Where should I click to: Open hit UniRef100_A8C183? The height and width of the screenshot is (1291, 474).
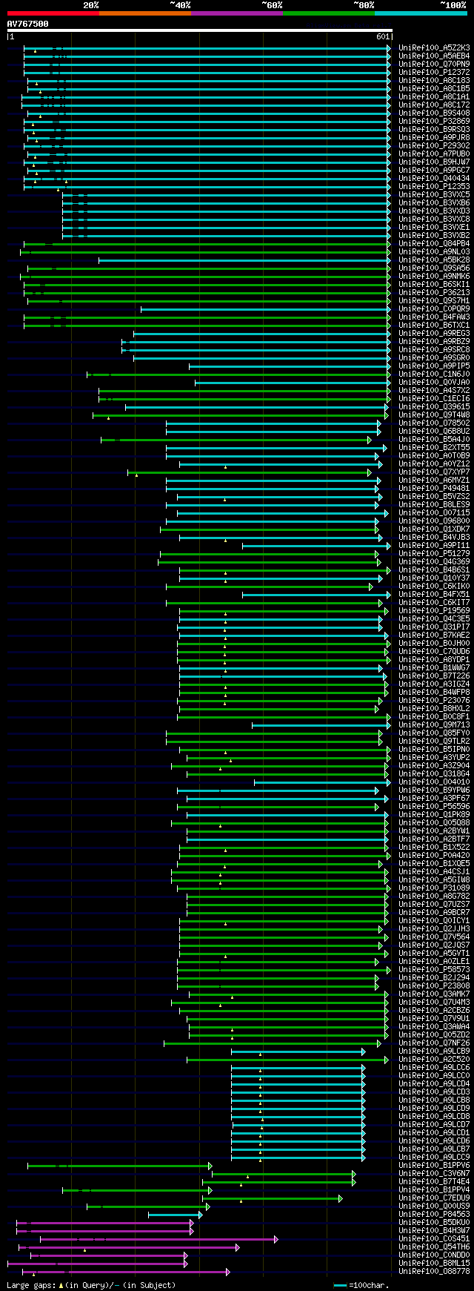(x=434, y=81)
